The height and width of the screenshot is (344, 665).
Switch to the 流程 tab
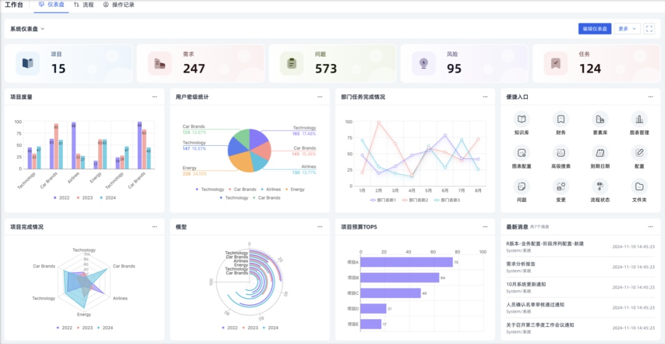click(x=84, y=5)
